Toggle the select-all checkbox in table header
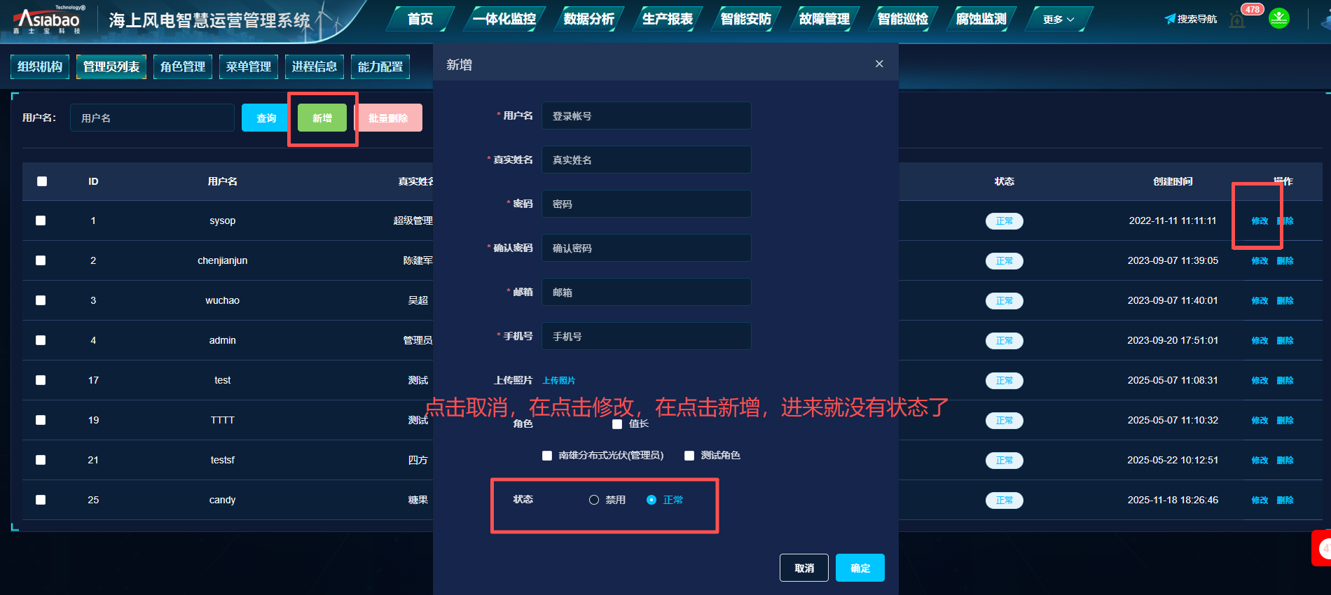The height and width of the screenshot is (595, 1331). click(42, 181)
